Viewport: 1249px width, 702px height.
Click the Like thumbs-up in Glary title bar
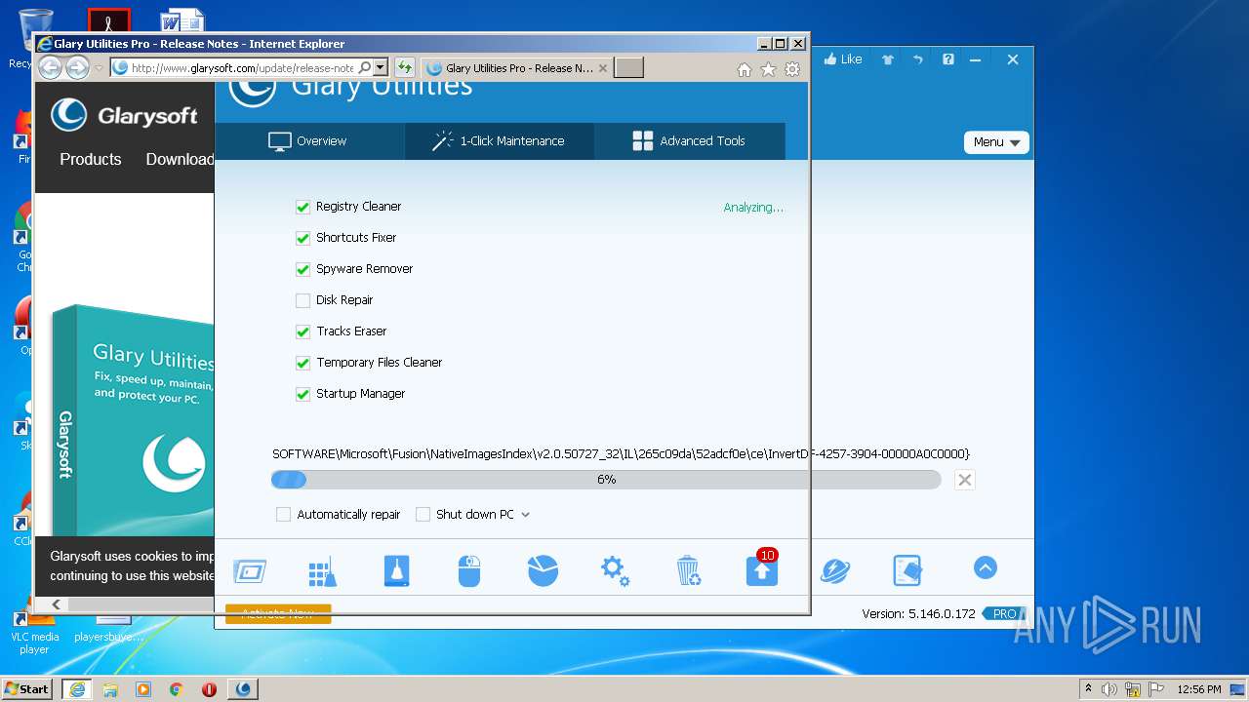coord(843,59)
